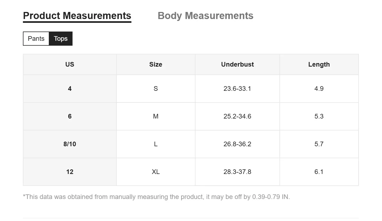The image size is (382, 221).
Task: Select the US 8/10 row label
Action: pos(70,144)
